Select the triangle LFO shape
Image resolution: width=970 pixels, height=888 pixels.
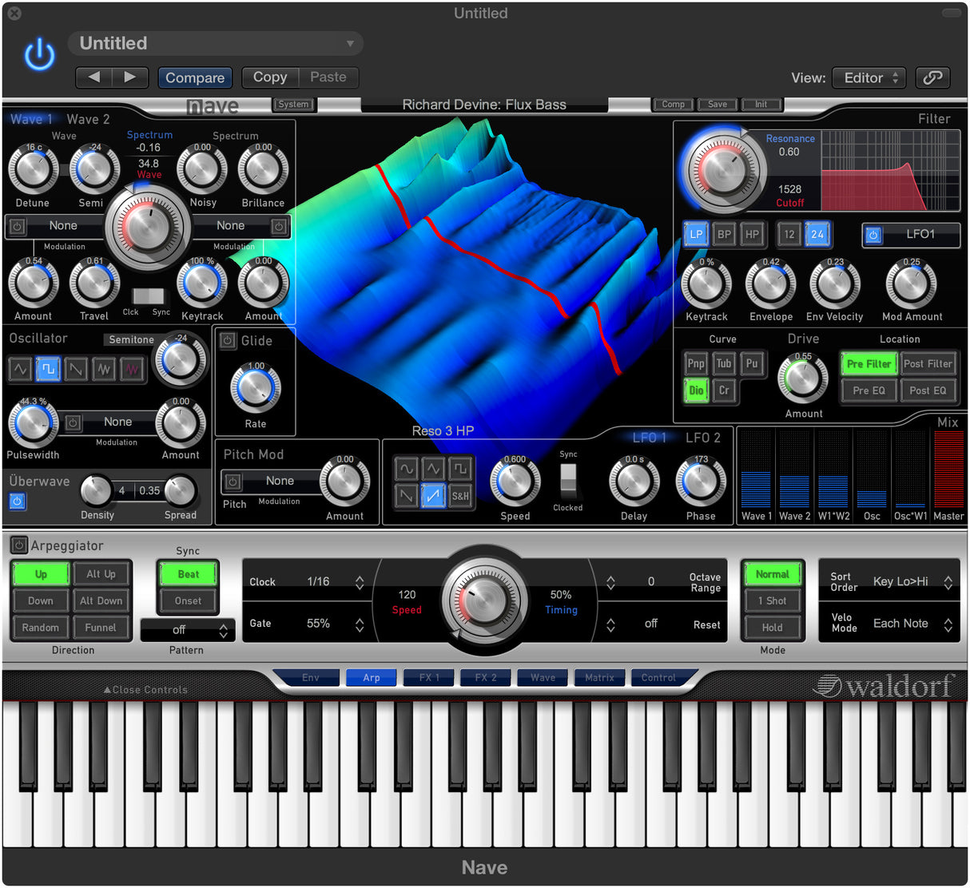pos(433,469)
